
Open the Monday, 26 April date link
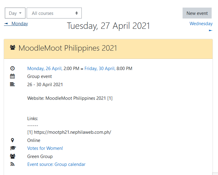point(45,69)
